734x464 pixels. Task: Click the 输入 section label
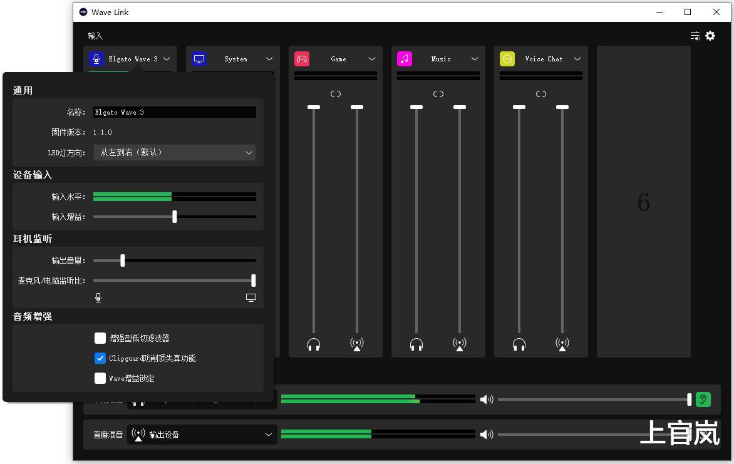[95, 36]
